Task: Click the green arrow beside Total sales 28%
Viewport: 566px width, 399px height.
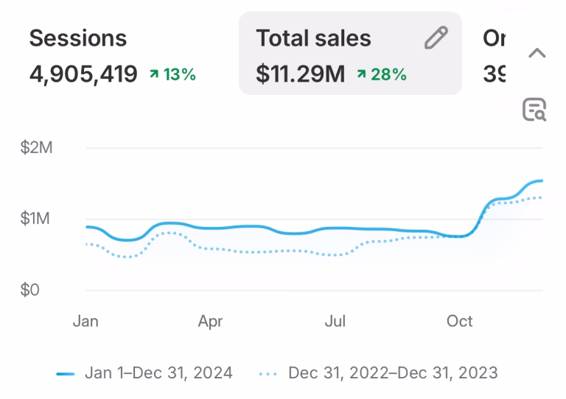Action: tap(361, 74)
